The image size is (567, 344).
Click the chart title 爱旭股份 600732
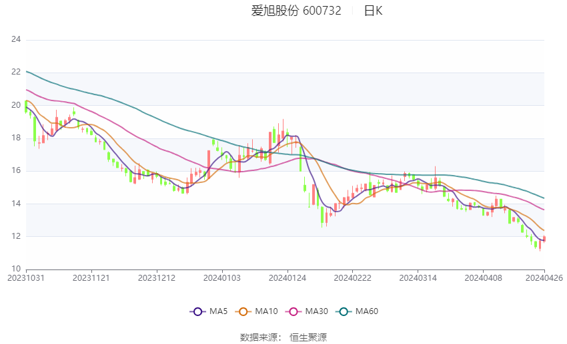click(x=296, y=11)
